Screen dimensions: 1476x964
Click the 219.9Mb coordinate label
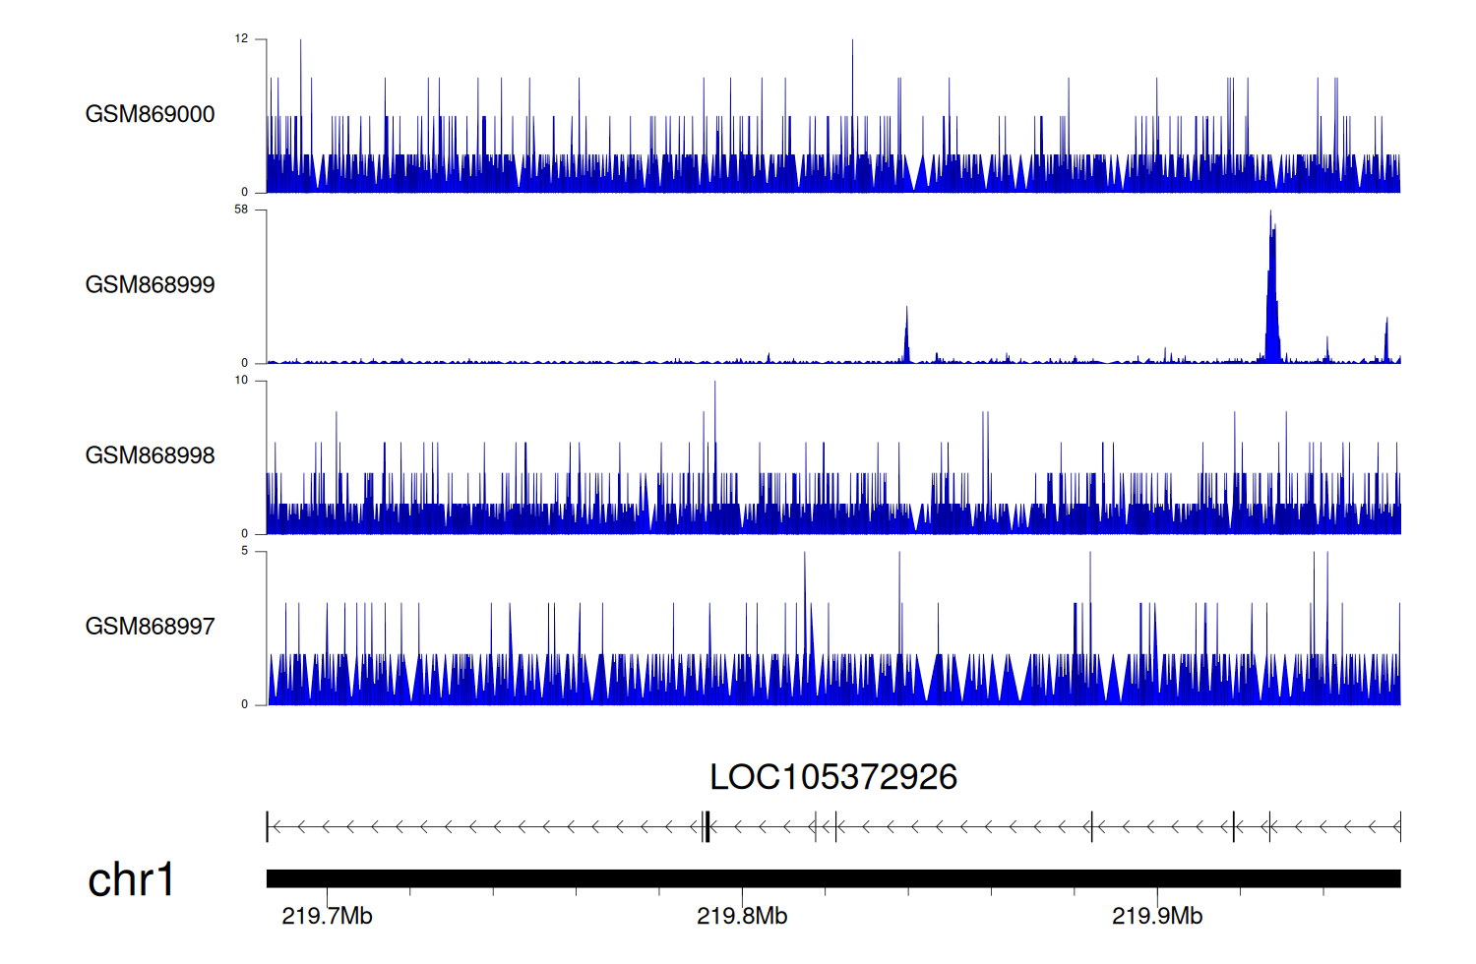pyautogui.click(x=1157, y=916)
